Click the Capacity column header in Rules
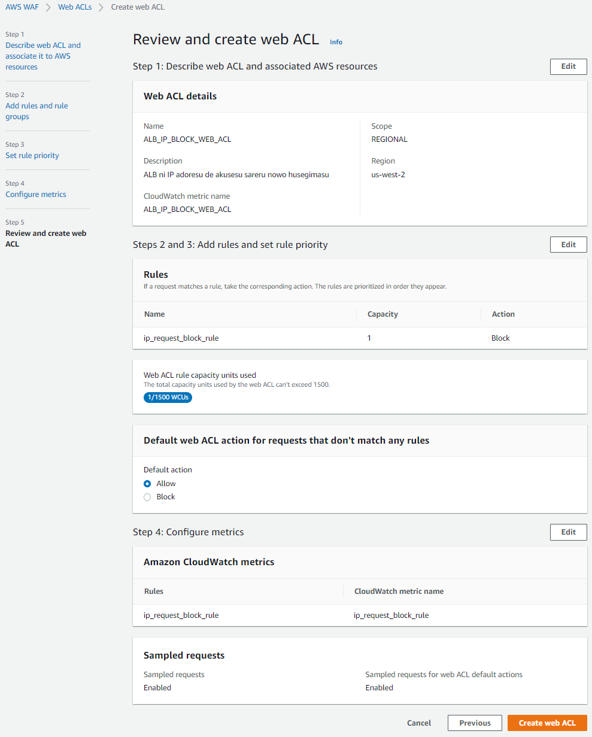Image resolution: width=592 pixels, height=737 pixels. [x=382, y=314]
